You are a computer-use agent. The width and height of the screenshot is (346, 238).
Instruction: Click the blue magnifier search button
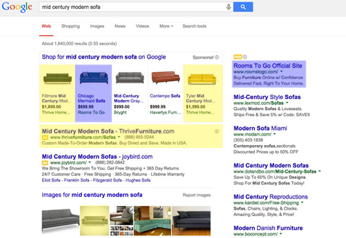tap(243, 7)
